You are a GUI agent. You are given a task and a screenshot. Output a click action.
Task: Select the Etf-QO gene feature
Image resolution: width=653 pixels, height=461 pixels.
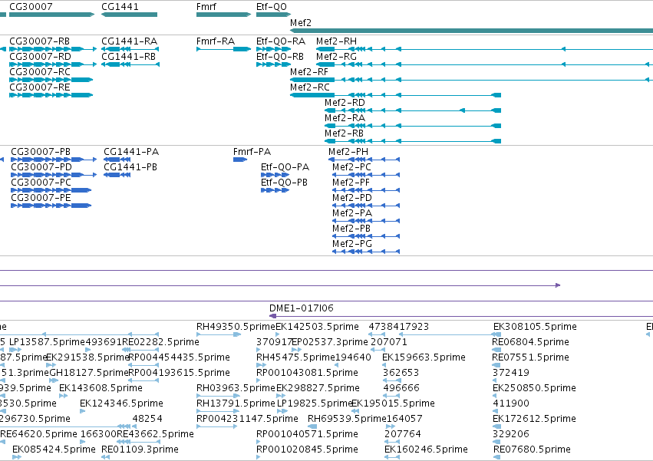[273, 15]
